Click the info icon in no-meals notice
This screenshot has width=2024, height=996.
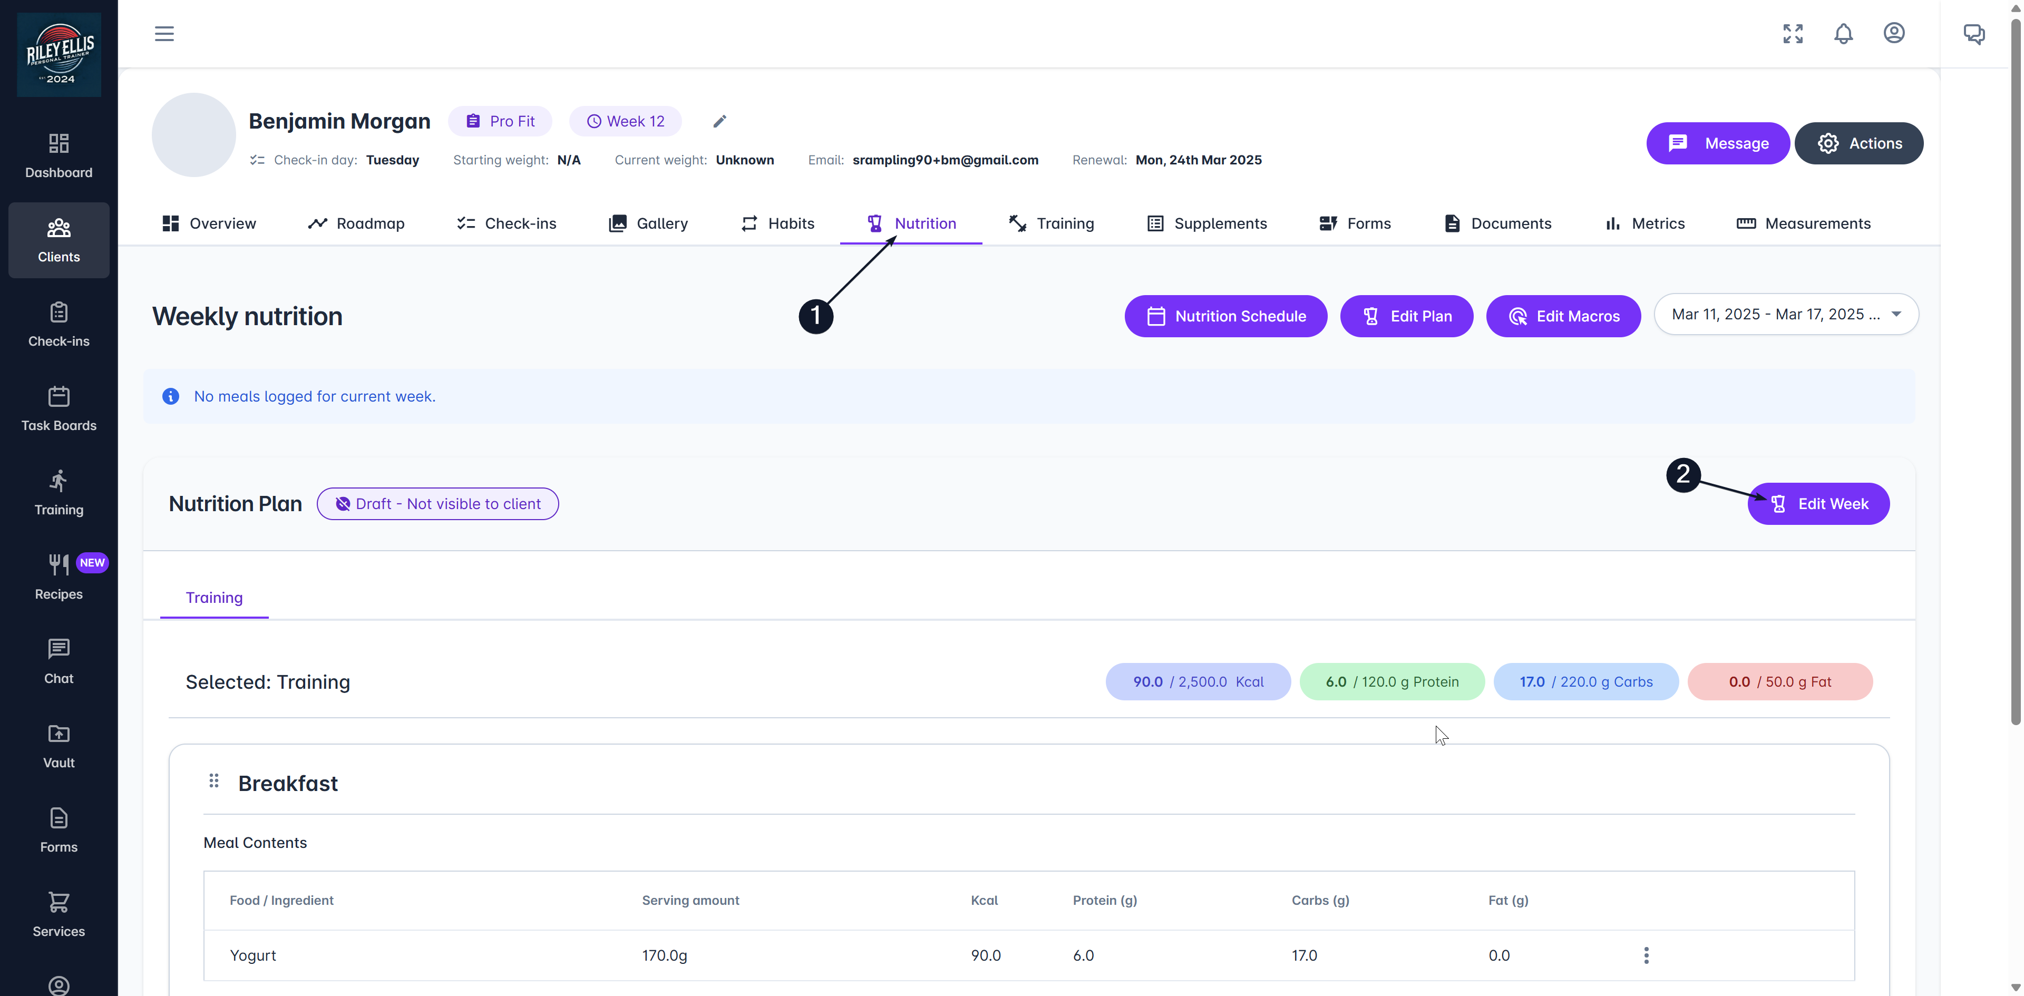pos(170,396)
